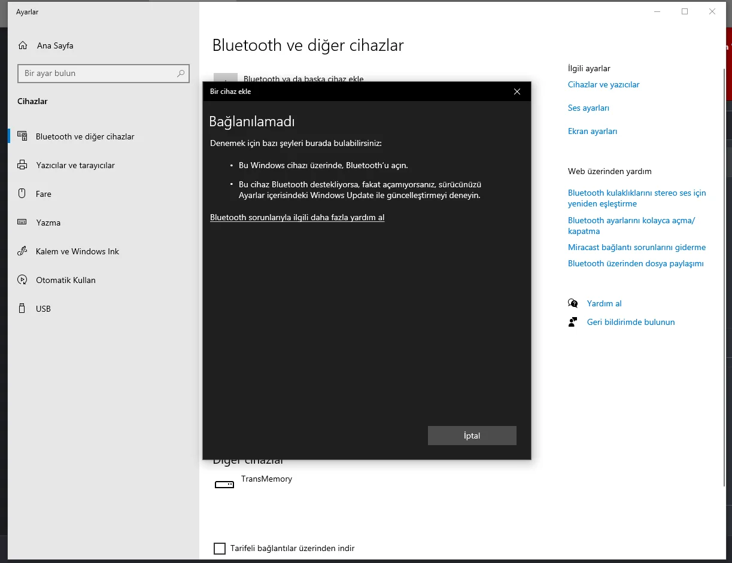732x563 pixels.
Task: Open Bluetooth ayarlarını kolayca açma/kapatma link
Action: (631, 226)
